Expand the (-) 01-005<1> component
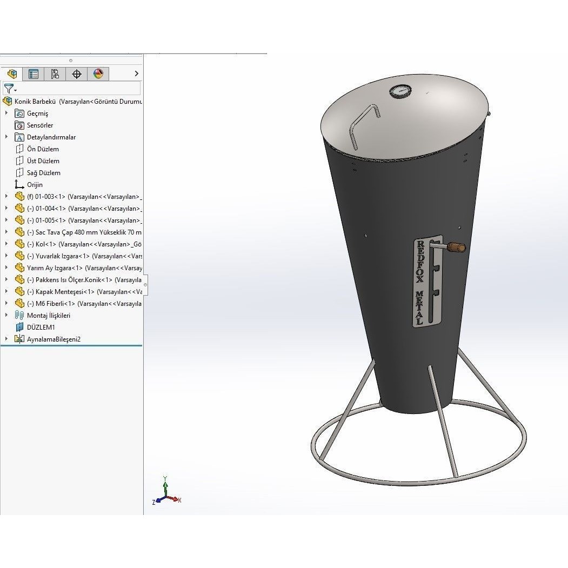This screenshot has width=568, height=568. point(6,220)
